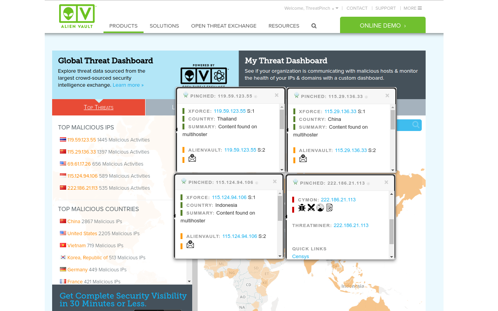Close the PINCHED 115.124.94.106 popup
The image size is (498, 311).
tap(275, 182)
